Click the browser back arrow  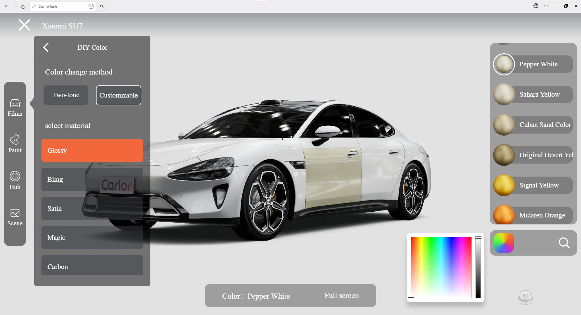pos(6,6)
